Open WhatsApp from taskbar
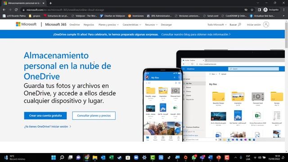288x162 pixels. pyautogui.click(x=194, y=157)
